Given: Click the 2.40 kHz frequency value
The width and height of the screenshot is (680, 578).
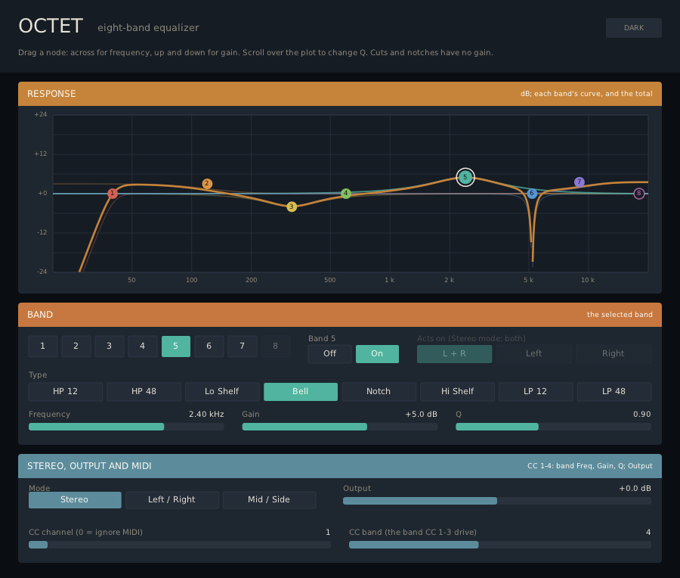Looking at the screenshot, I should tap(206, 415).
